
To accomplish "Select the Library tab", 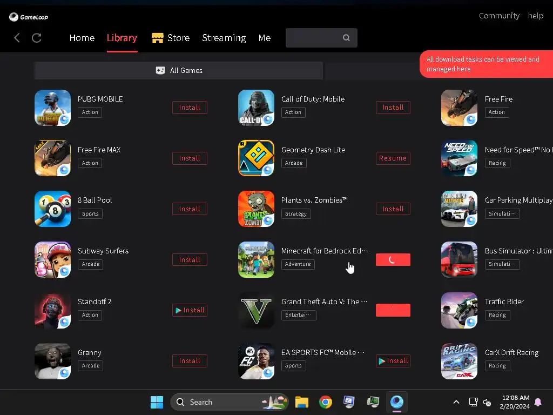I will click(x=122, y=38).
